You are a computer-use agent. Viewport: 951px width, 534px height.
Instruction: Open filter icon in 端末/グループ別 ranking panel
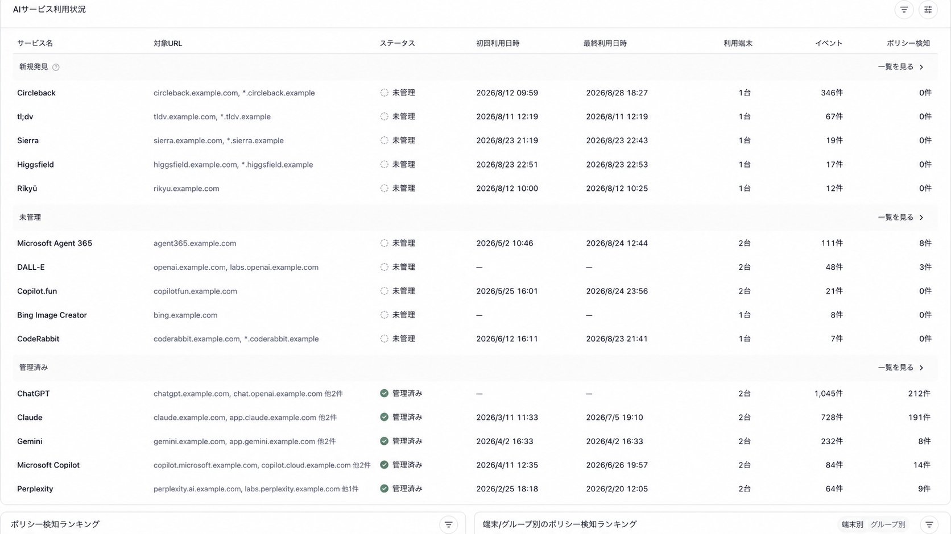coord(929,524)
